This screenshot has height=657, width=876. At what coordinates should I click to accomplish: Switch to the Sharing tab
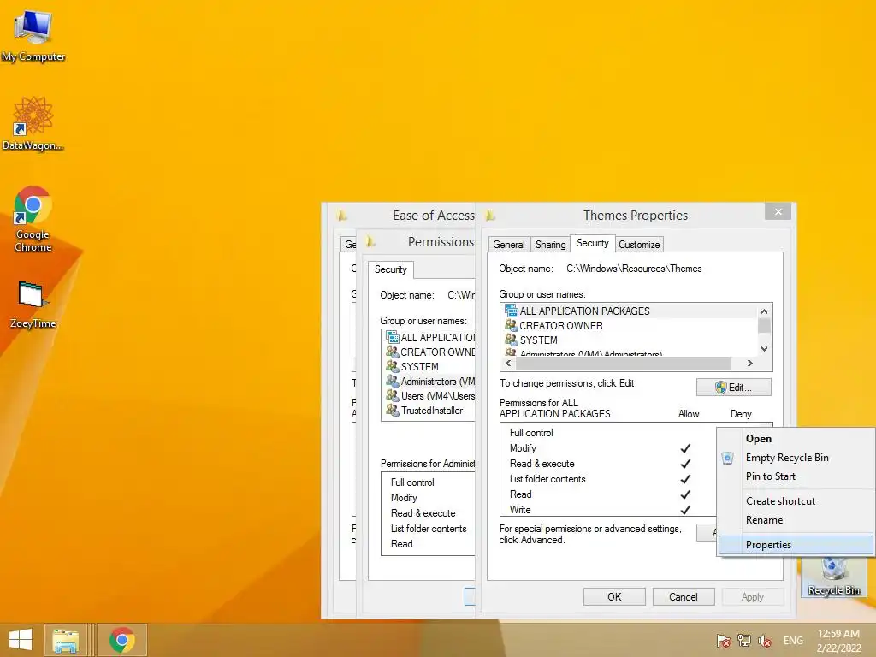(550, 244)
